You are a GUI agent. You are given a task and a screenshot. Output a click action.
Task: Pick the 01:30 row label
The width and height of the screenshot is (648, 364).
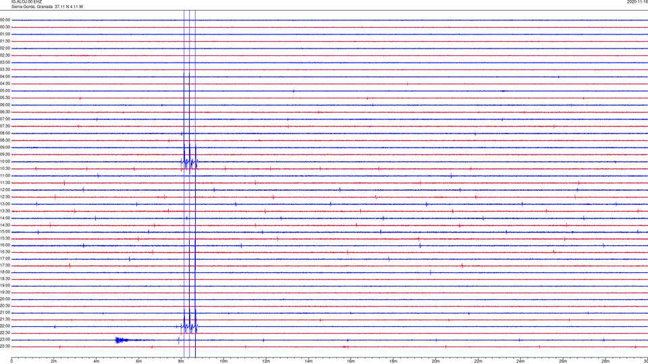click(x=5, y=41)
